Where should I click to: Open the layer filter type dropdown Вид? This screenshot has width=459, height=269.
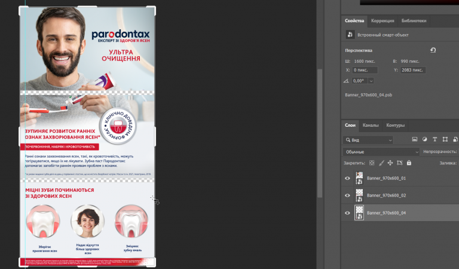coord(368,140)
